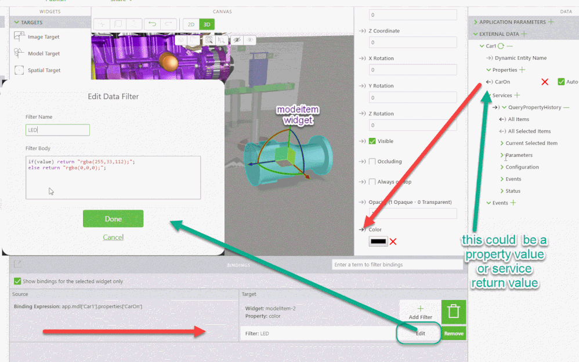Add a property via Properties plus icon

[522, 70]
